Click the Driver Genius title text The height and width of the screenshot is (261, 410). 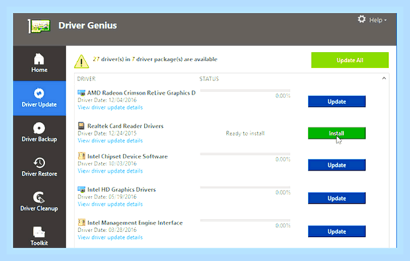[87, 25]
